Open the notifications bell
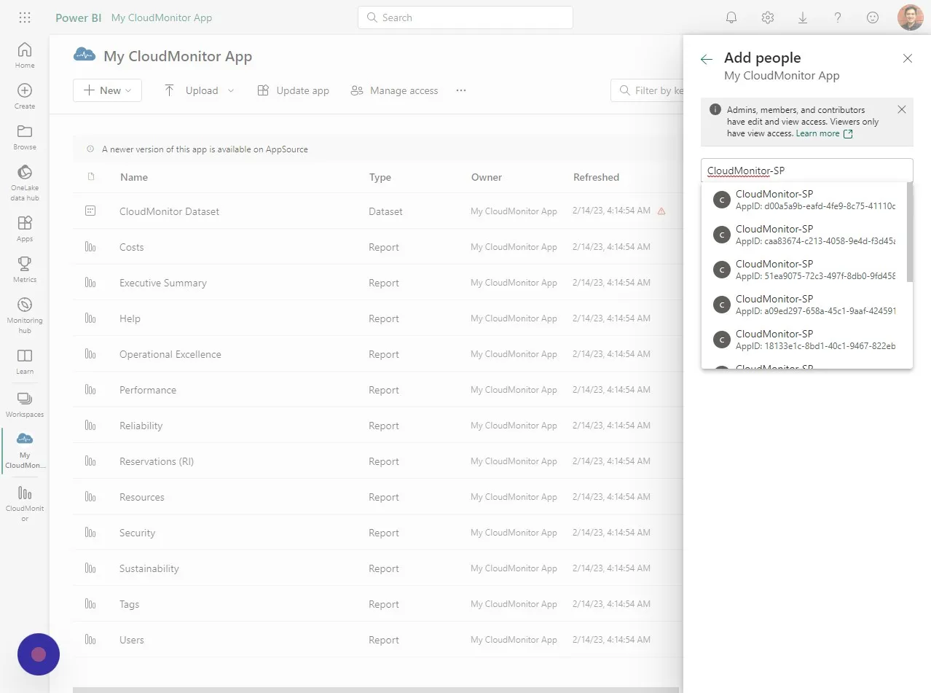Screen dimensions: 931x693 point(731,17)
